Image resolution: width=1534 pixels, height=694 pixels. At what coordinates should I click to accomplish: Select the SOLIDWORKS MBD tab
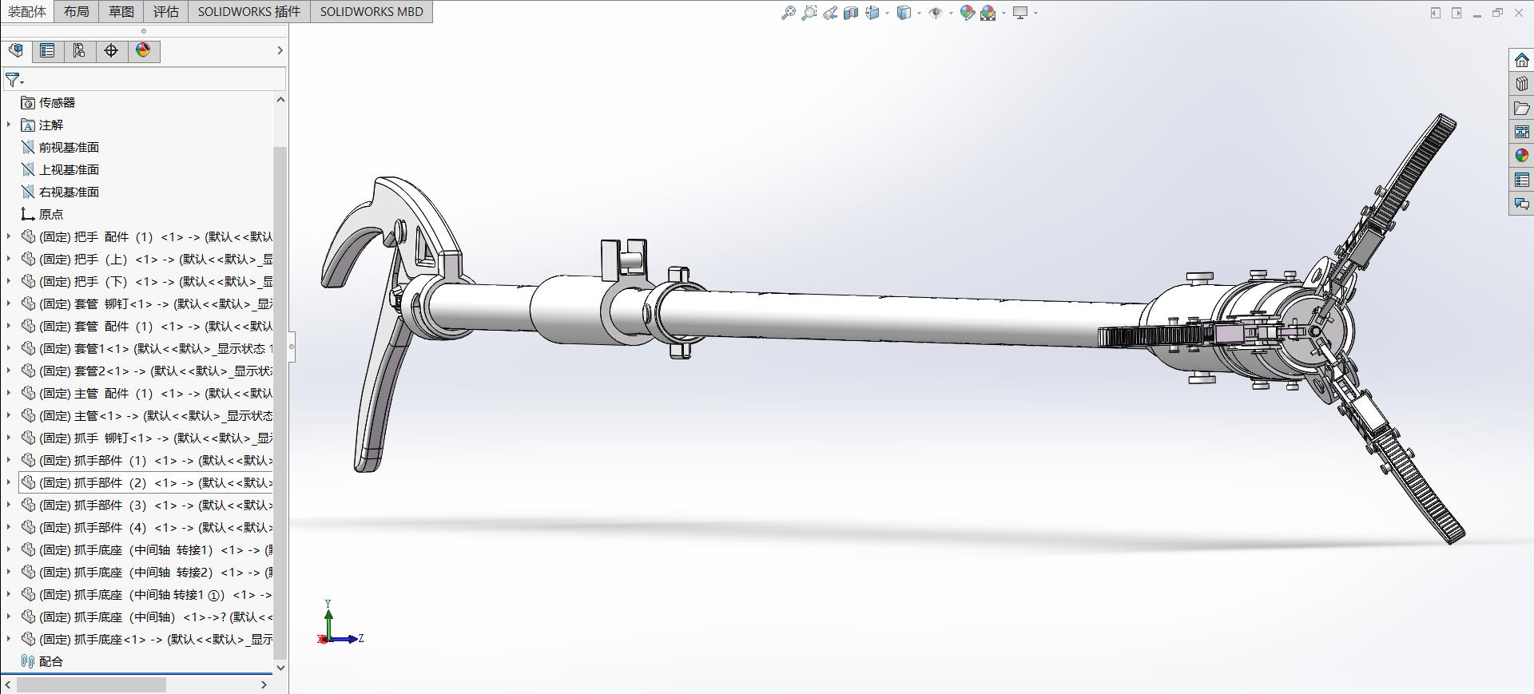[x=372, y=11]
